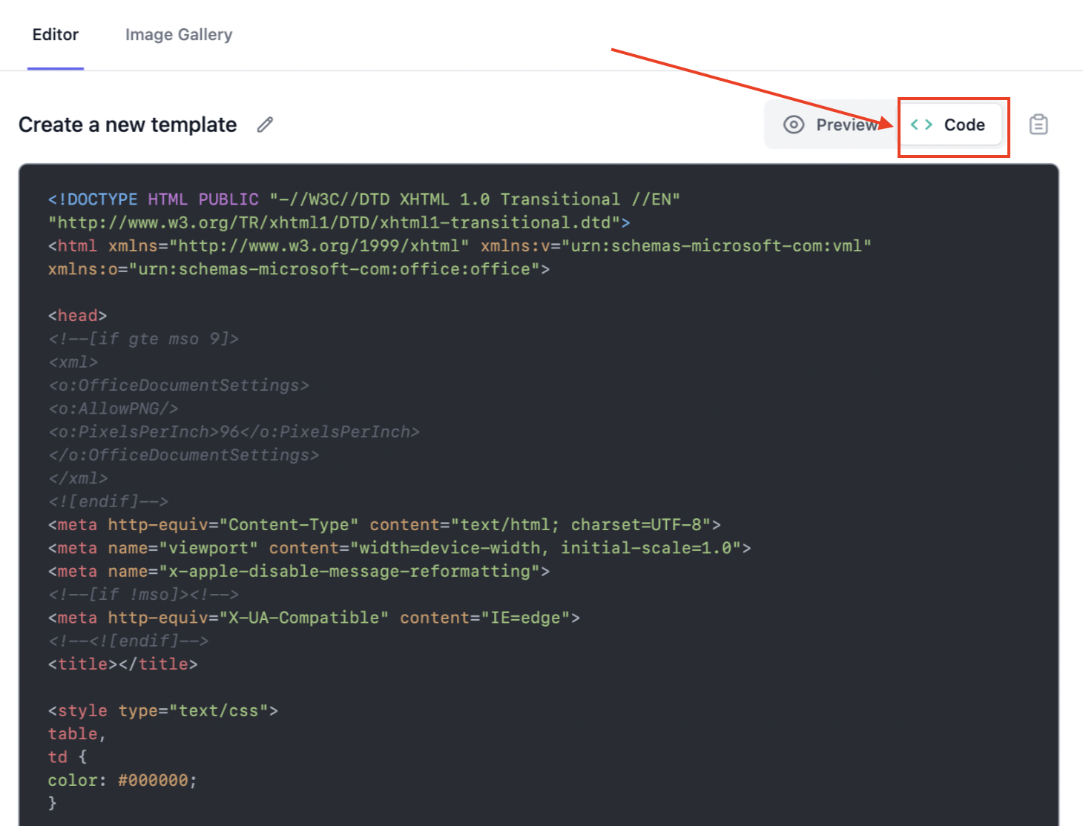Click the <o:PixelsPerInch>96 line
Screen dimensions: 1083x826
[234, 432]
